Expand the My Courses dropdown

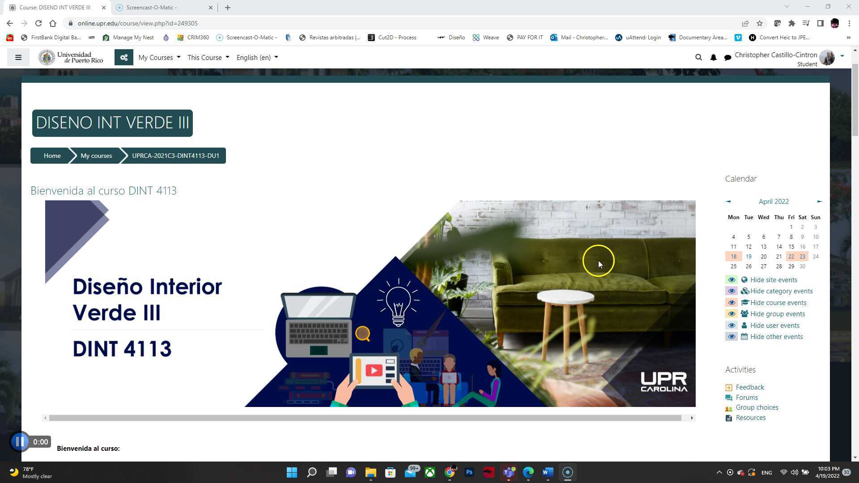159,57
